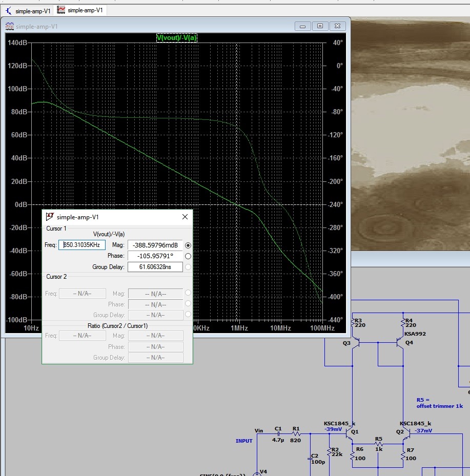Viewport: 470px width, 476px height.
Task: Click the -240° right phase axis label
Action: pyautogui.click(x=335, y=204)
